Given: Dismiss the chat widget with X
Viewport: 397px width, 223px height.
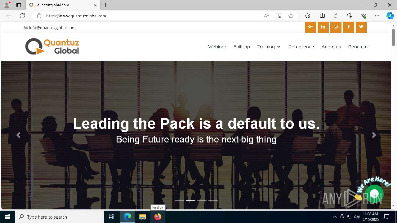Looking at the screenshot, I should click(387, 173).
